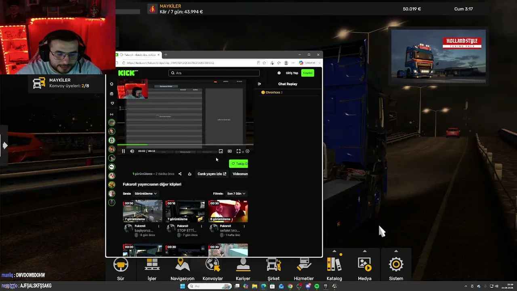Open the browse icon in Kick sidebar

coord(112,94)
